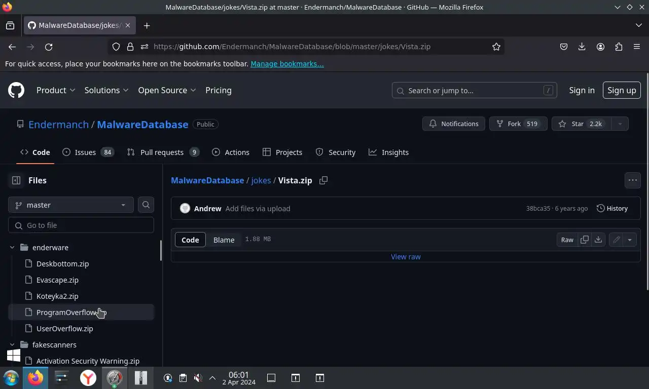649x389 pixels.
Task: Open the Insights tab
Action: (388, 152)
